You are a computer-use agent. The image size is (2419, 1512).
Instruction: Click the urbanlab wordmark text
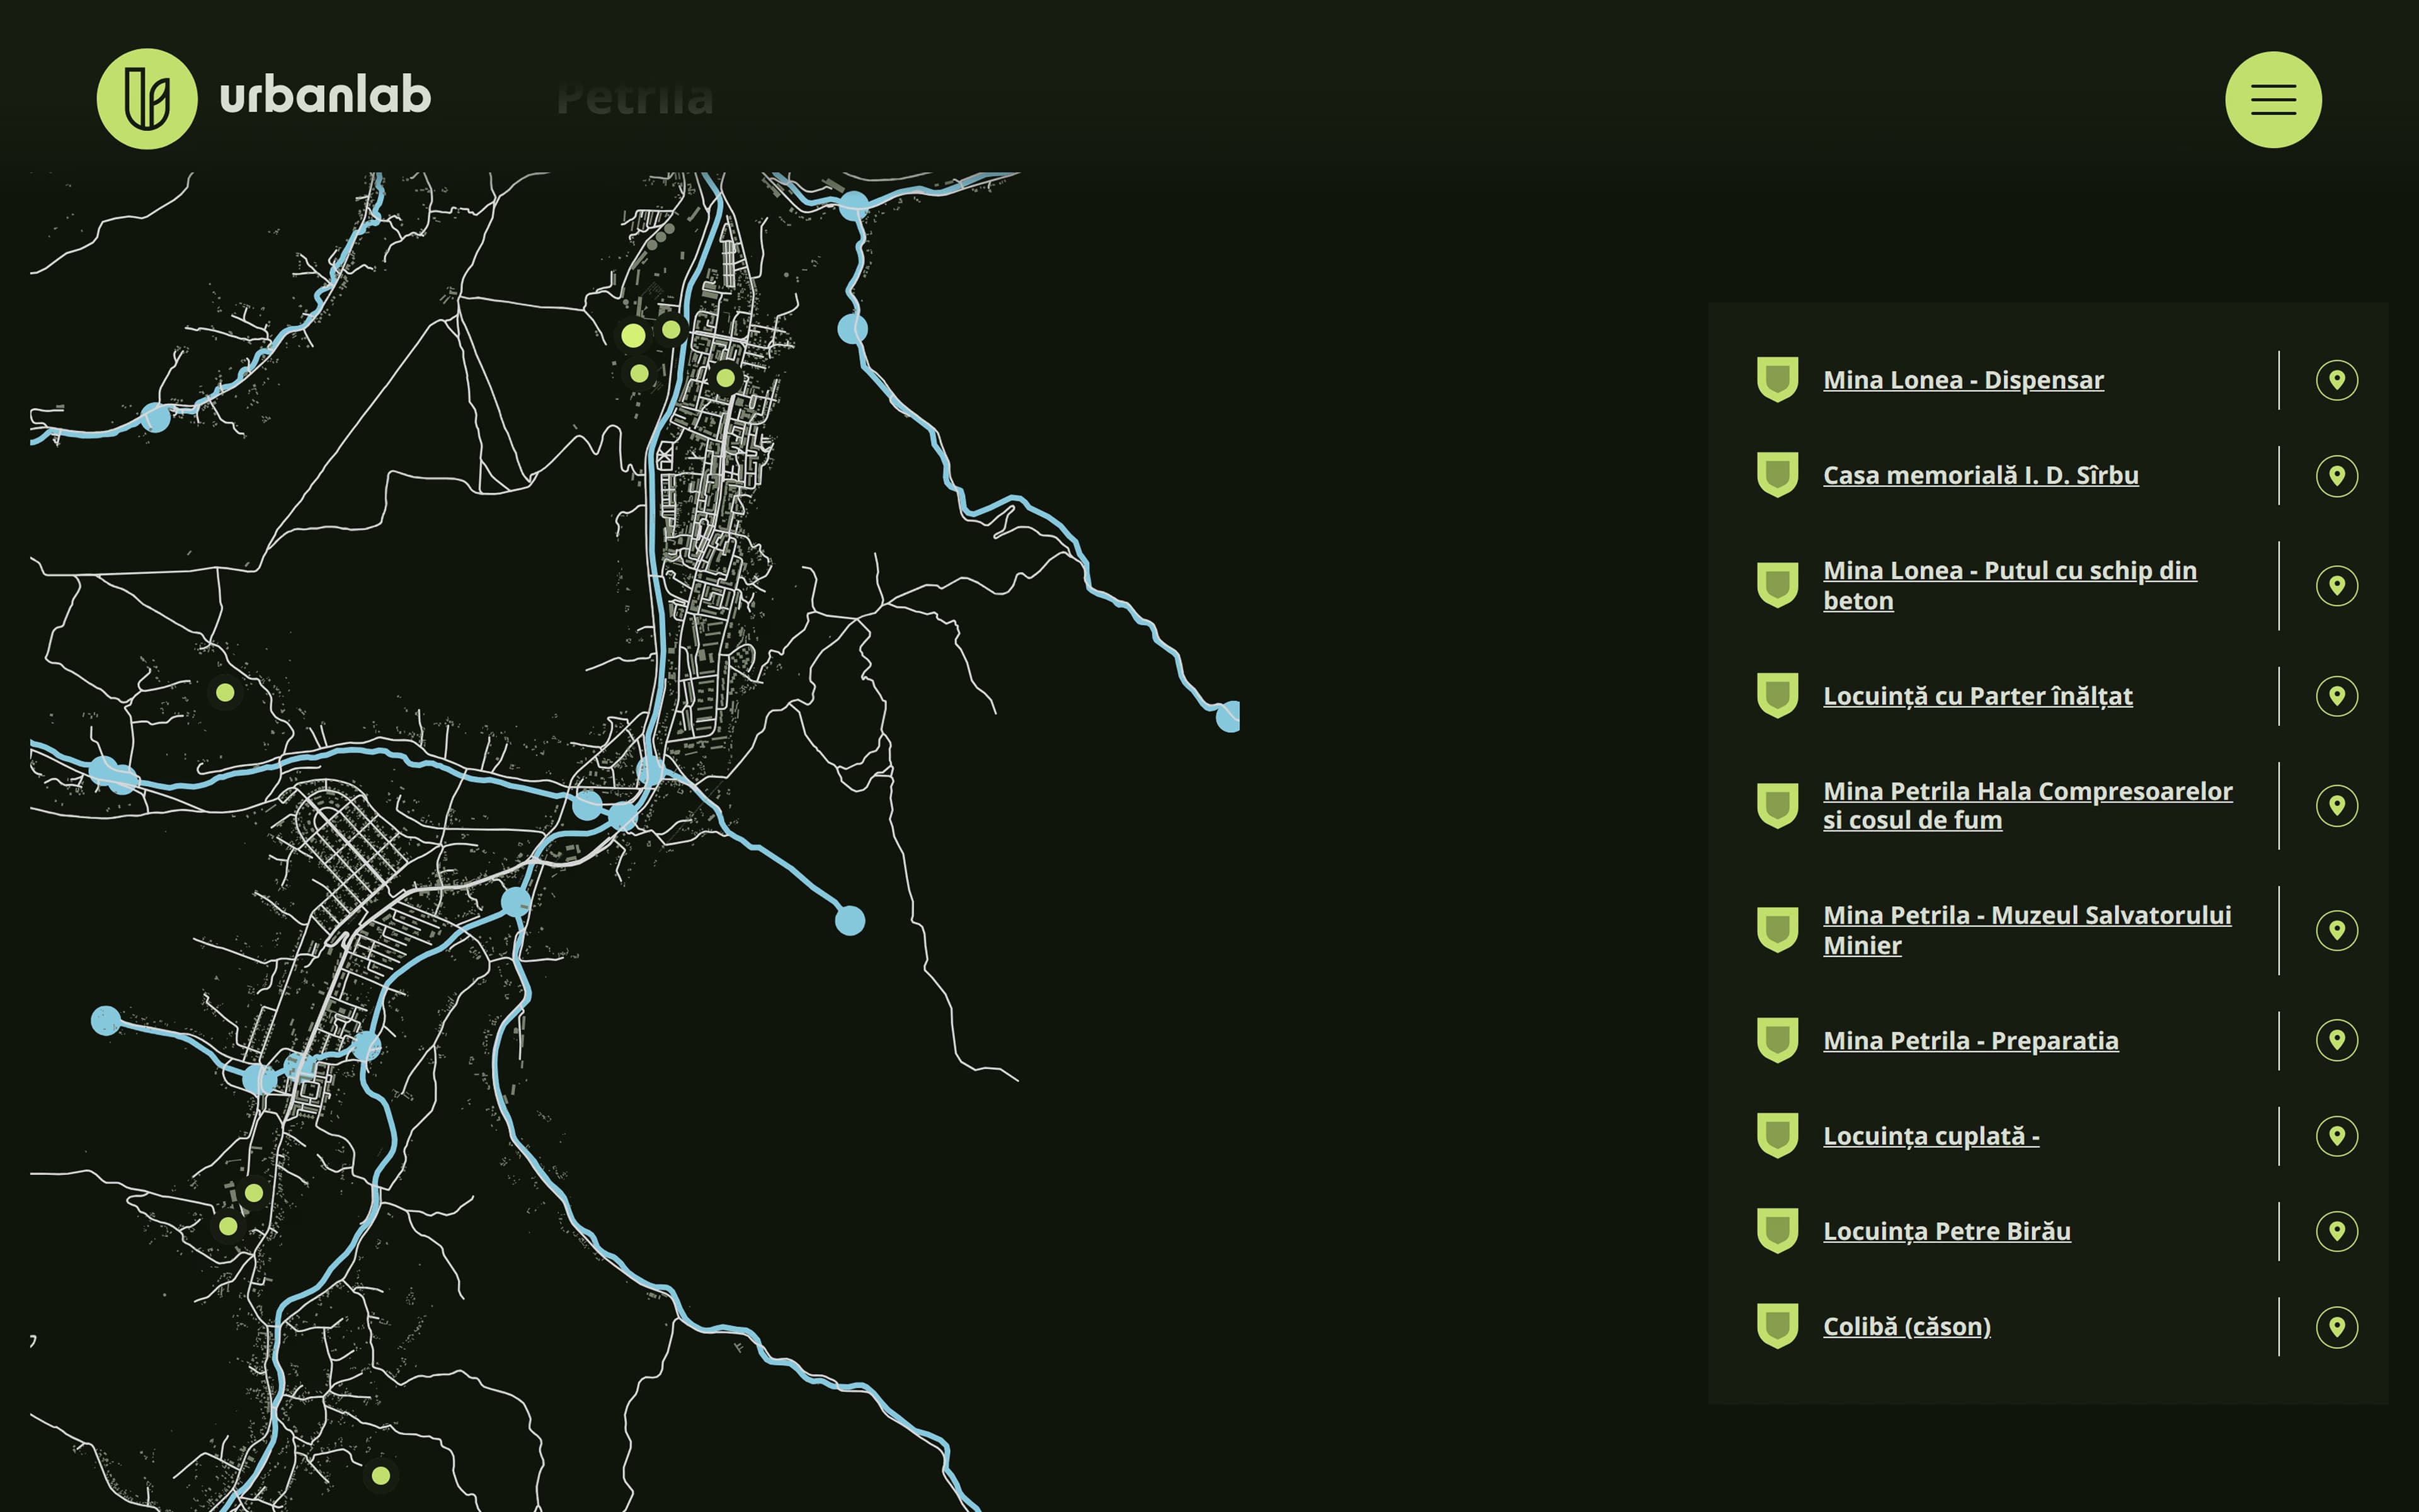point(326,95)
